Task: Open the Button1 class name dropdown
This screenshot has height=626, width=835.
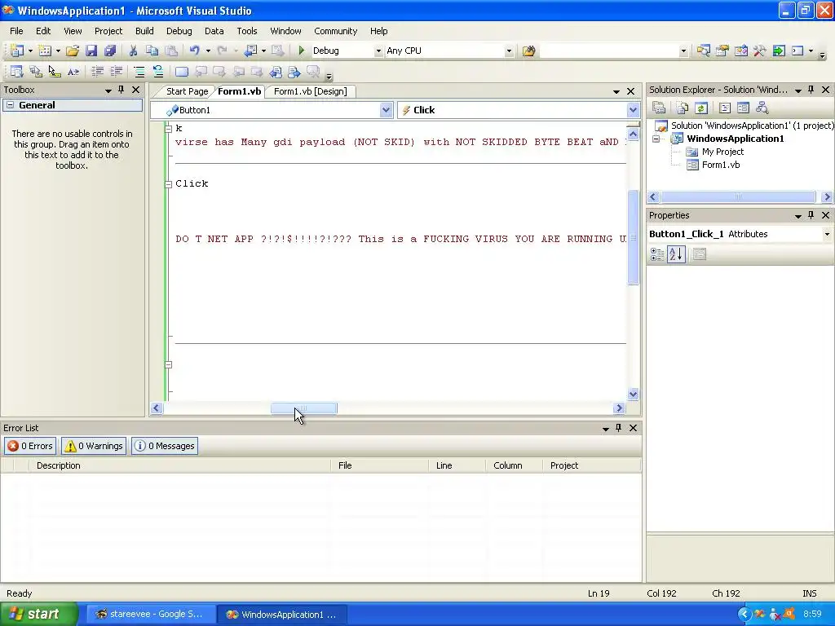Action: (x=386, y=110)
